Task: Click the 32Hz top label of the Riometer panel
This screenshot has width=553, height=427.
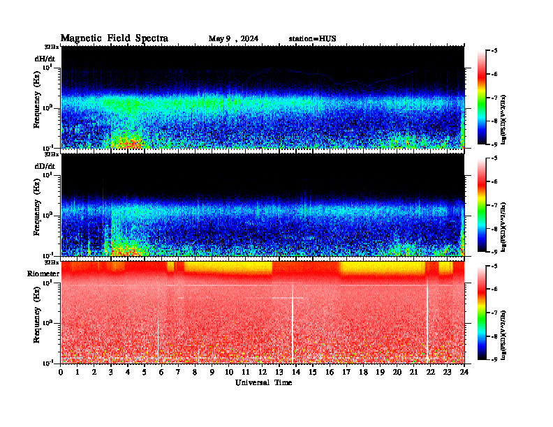Action: [51, 262]
